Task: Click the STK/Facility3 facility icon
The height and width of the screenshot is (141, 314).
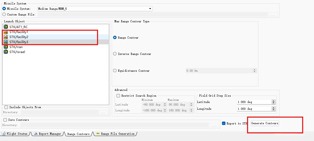Action: click(x=6, y=42)
